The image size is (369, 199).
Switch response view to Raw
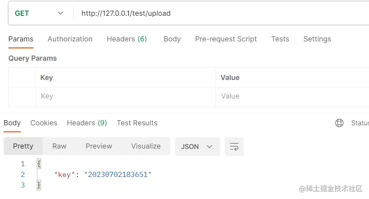59,146
